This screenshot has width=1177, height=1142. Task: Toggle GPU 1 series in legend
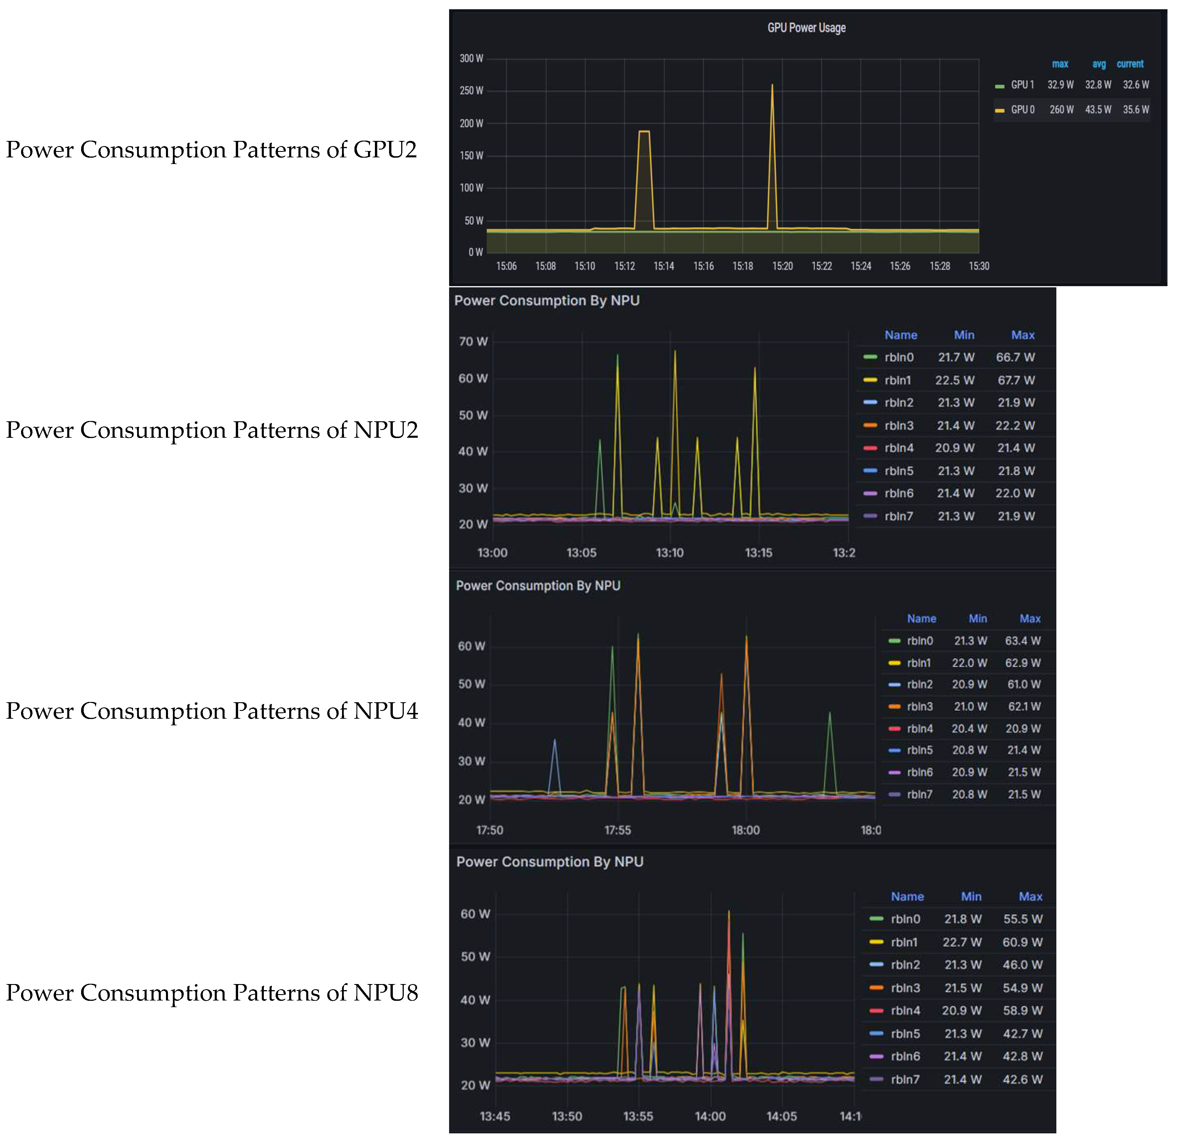tap(1022, 85)
